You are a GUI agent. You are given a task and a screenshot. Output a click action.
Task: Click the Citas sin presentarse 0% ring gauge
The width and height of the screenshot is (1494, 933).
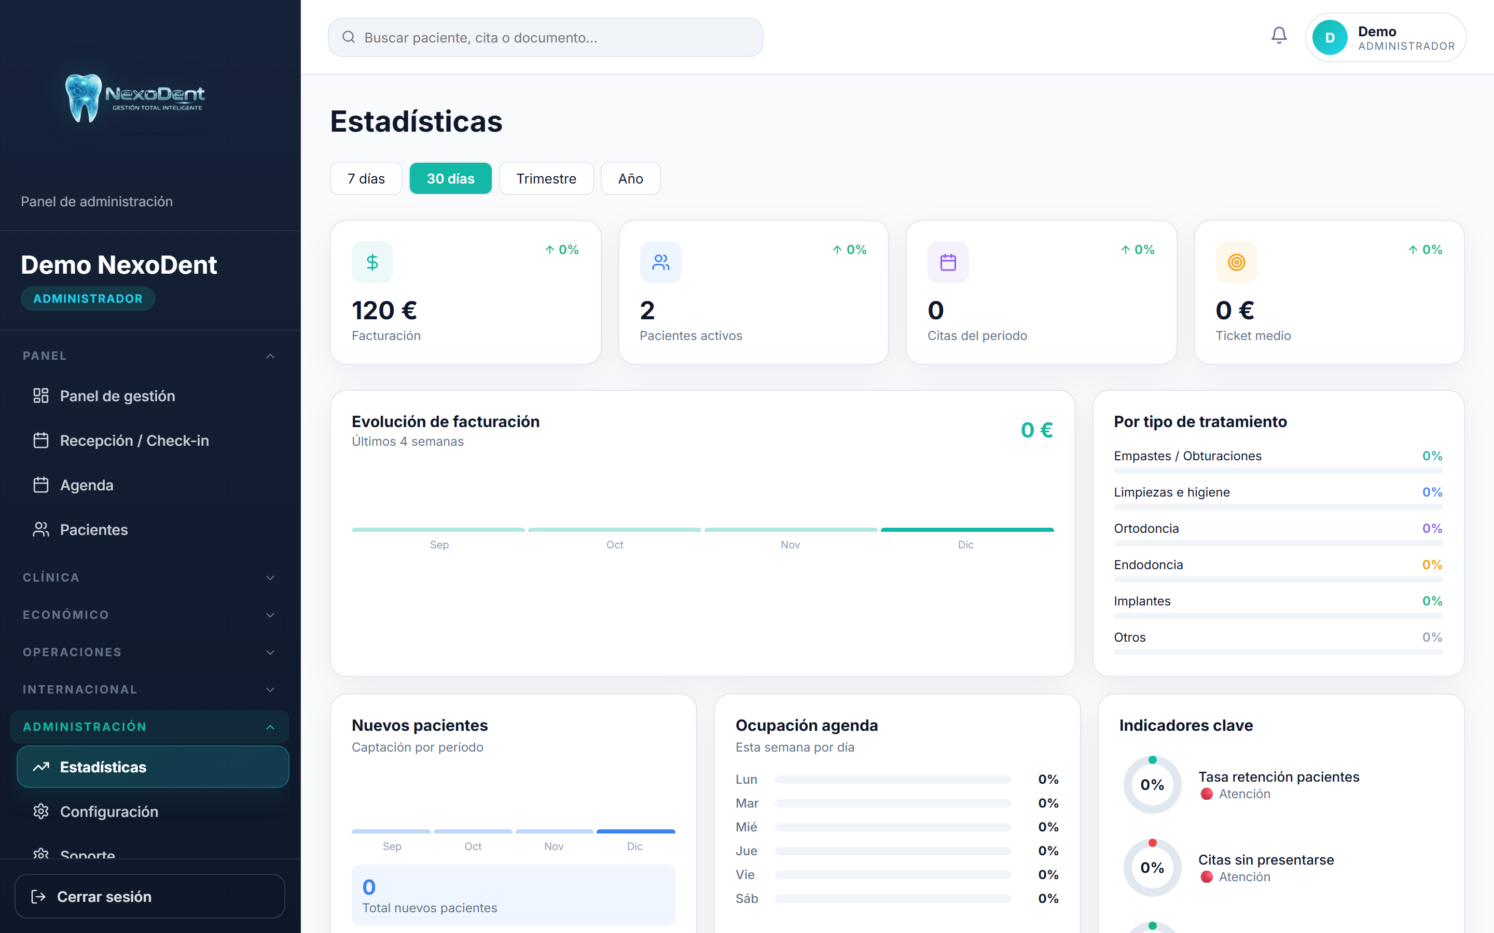click(1152, 868)
